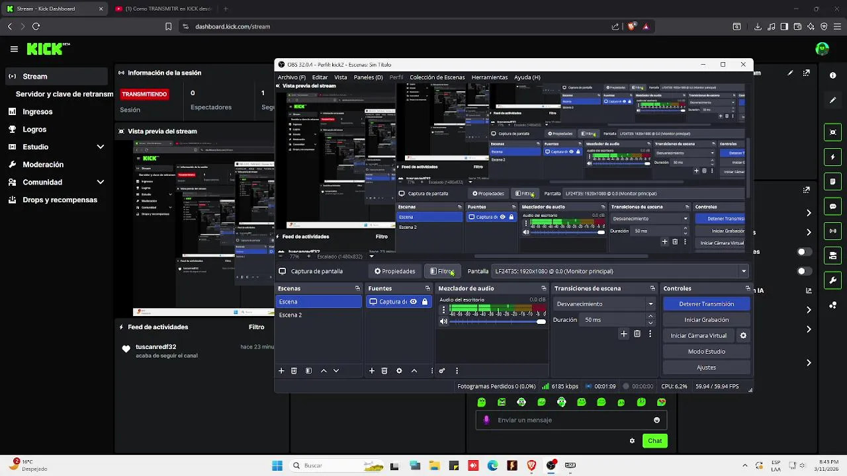Viewport: 847px width, 476px height.
Task: Pop out the session information panel
Action: 806,73
